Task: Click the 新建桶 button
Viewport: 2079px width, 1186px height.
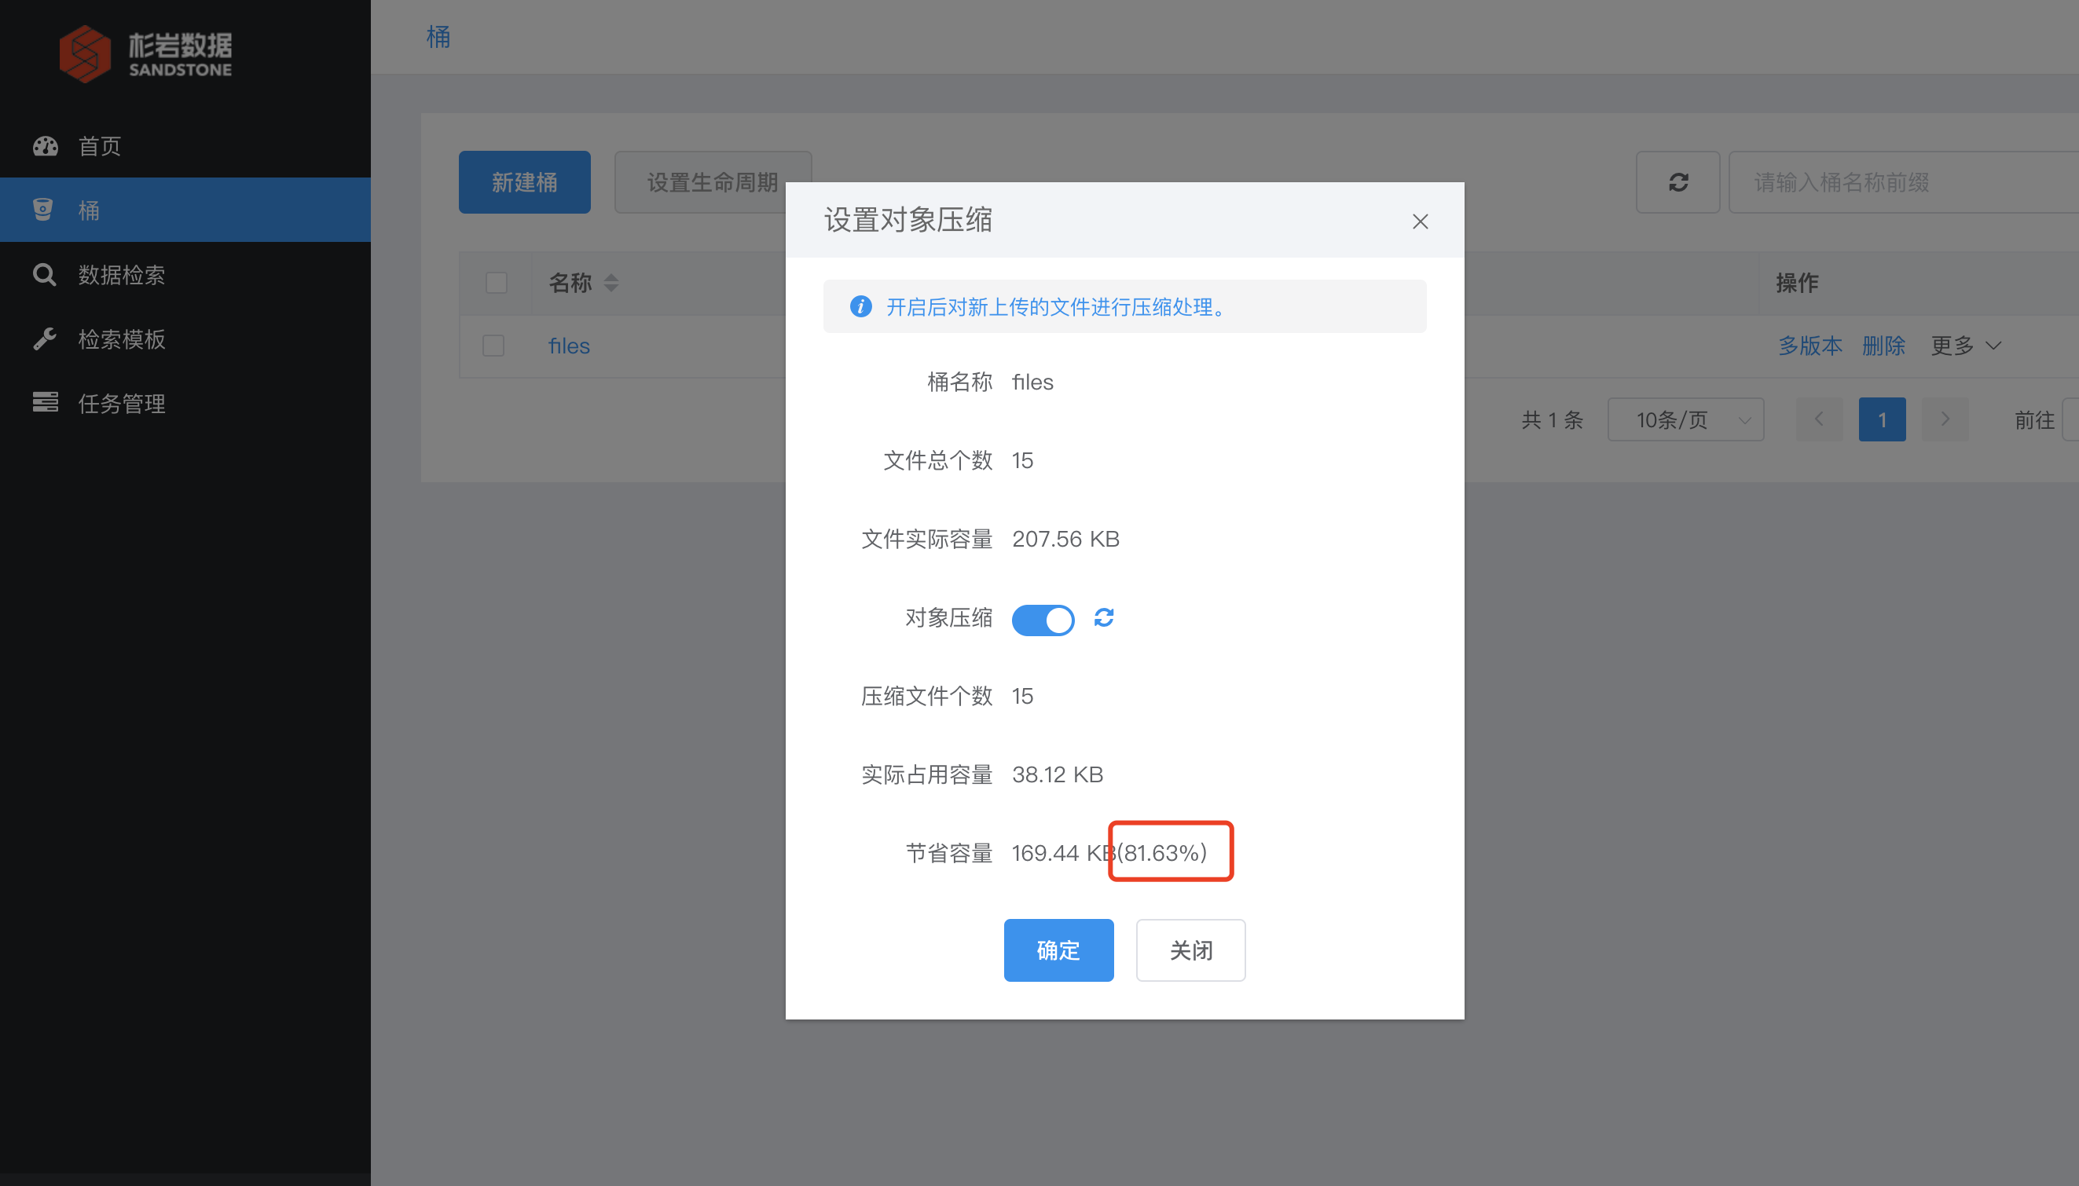Action: click(525, 182)
